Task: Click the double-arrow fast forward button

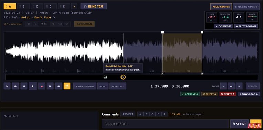Action: [50, 86]
